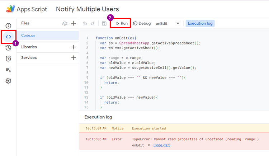Viewport: 269px width, 156px height.
Task: Place cursor on 'function onEdit(e){' line
Action: (116, 38)
